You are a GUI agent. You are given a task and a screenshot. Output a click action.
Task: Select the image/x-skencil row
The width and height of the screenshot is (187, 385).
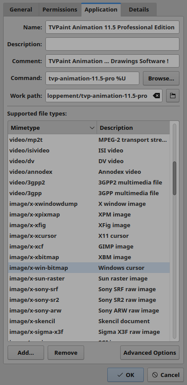click(89, 321)
